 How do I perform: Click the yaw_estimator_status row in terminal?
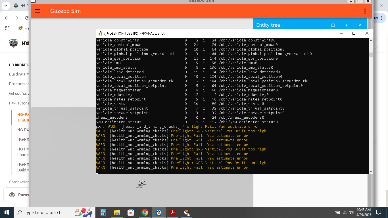coord(187,122)
